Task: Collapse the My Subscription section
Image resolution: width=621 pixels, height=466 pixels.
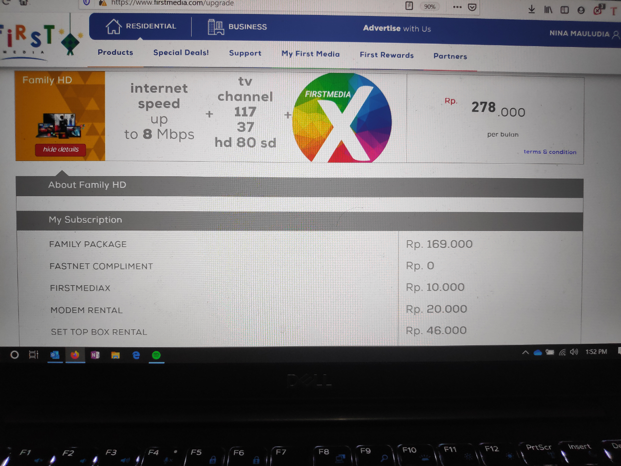Action: click(300, 221)
